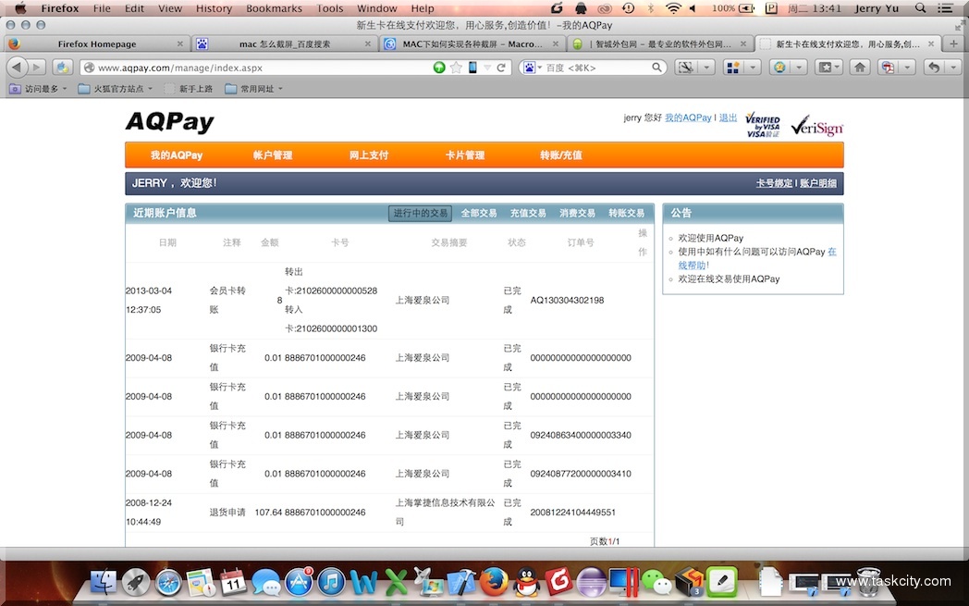
Task: Click the mobile phone icon in address bar
Action: coord(472,68)
